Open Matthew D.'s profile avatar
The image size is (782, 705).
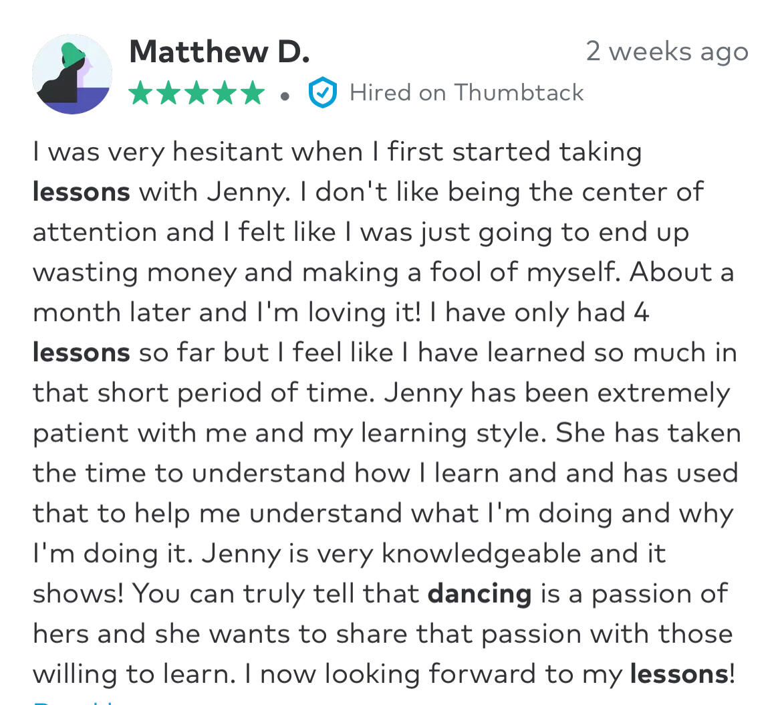[72, 74]
